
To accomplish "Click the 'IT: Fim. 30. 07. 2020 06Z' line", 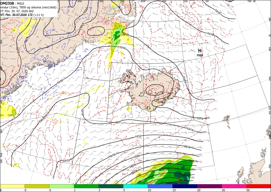I will pyautogui.click(x=17, y=11).
